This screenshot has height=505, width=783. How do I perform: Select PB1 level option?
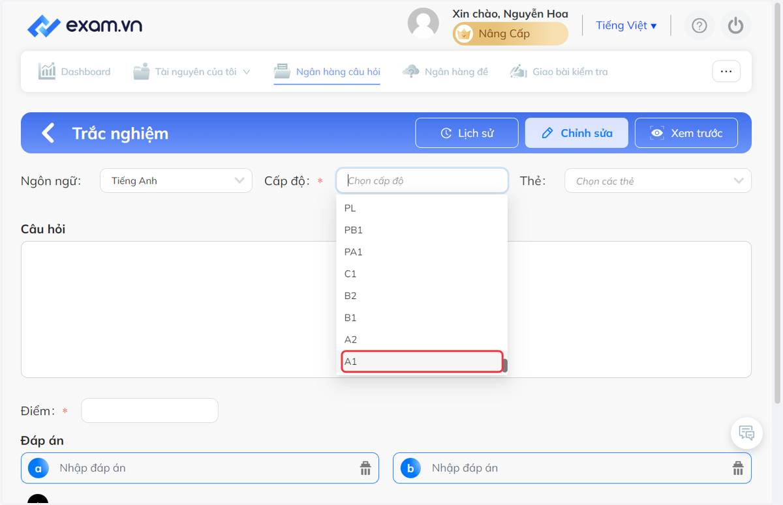pos(422,230)
